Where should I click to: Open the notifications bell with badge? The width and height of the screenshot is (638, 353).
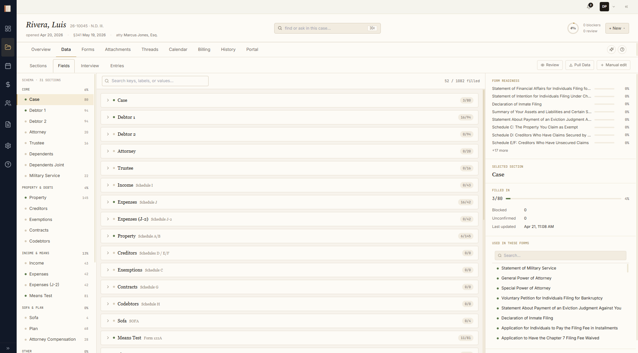pos(589,6)
